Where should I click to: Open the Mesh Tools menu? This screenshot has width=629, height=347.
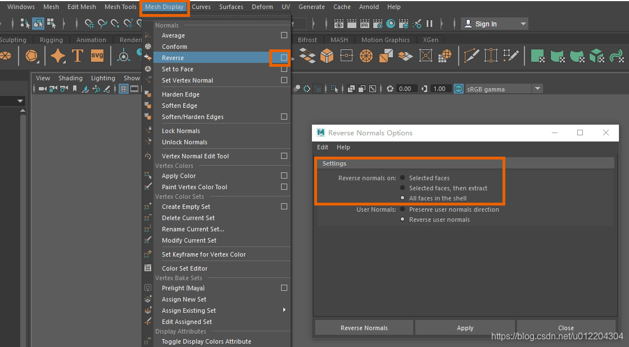[x=120, y=7]
